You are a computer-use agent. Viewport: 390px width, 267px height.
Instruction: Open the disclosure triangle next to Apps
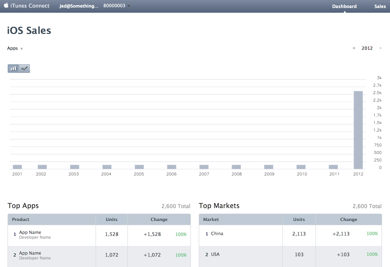coord(21,49)
